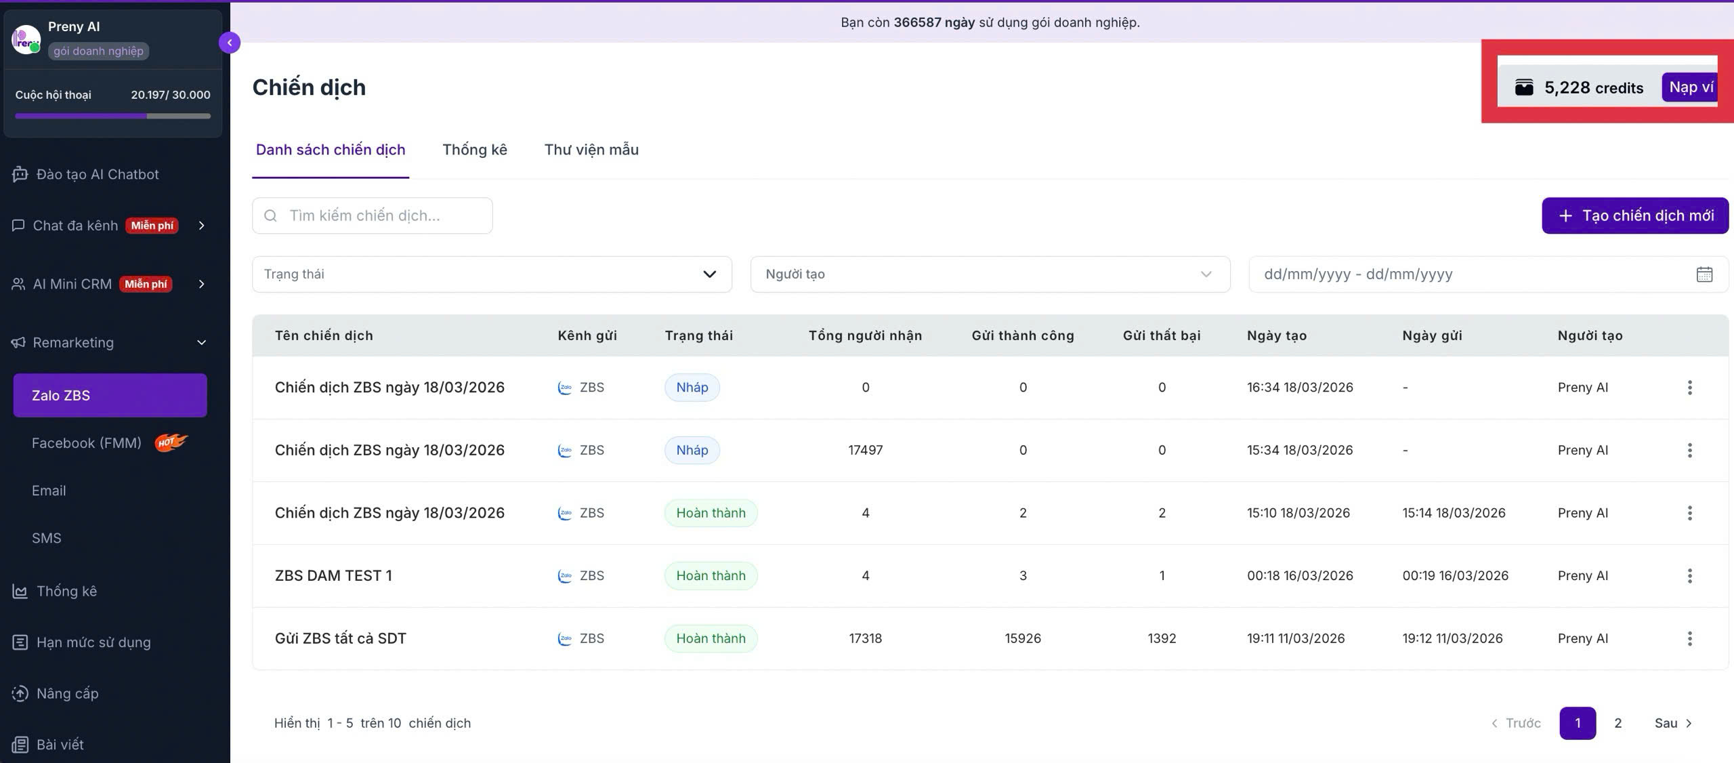
Task: Click the Nạp ví top-up button
Action: 1690,87
